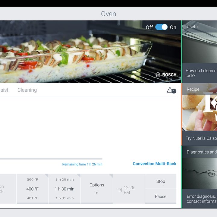Click the Convection Multi-Rack program label
The height and width of the screenshot is (217, 217).
pos(154,164)
